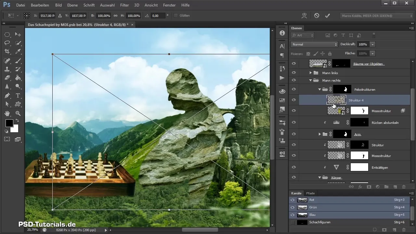Select the Eyedropper tool
Viewport: 416px width, 234px height.
pos(18,51)
